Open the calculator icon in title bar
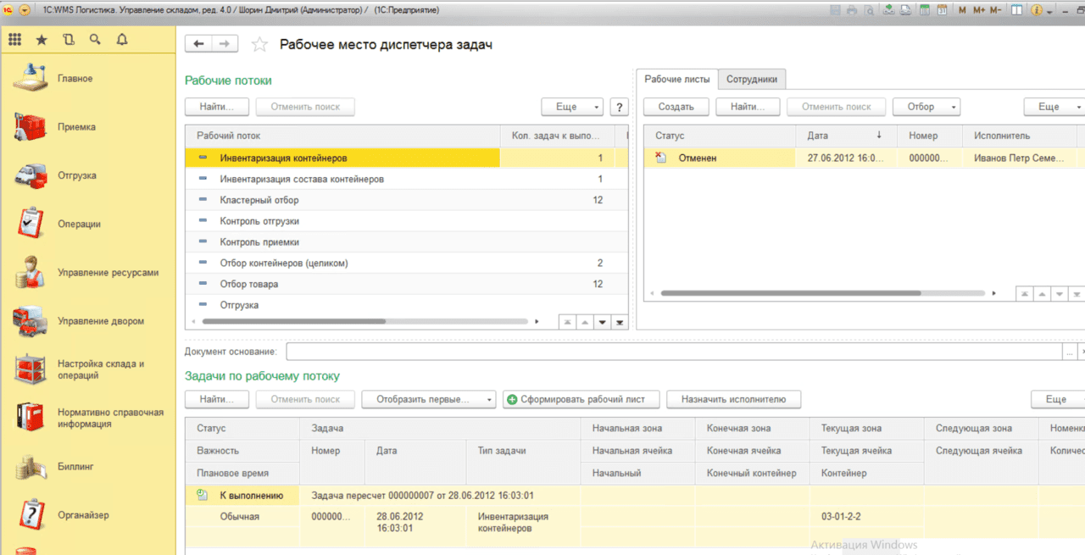The height and width of the screenshot is (555, 1085). click(x=925, y=10)
